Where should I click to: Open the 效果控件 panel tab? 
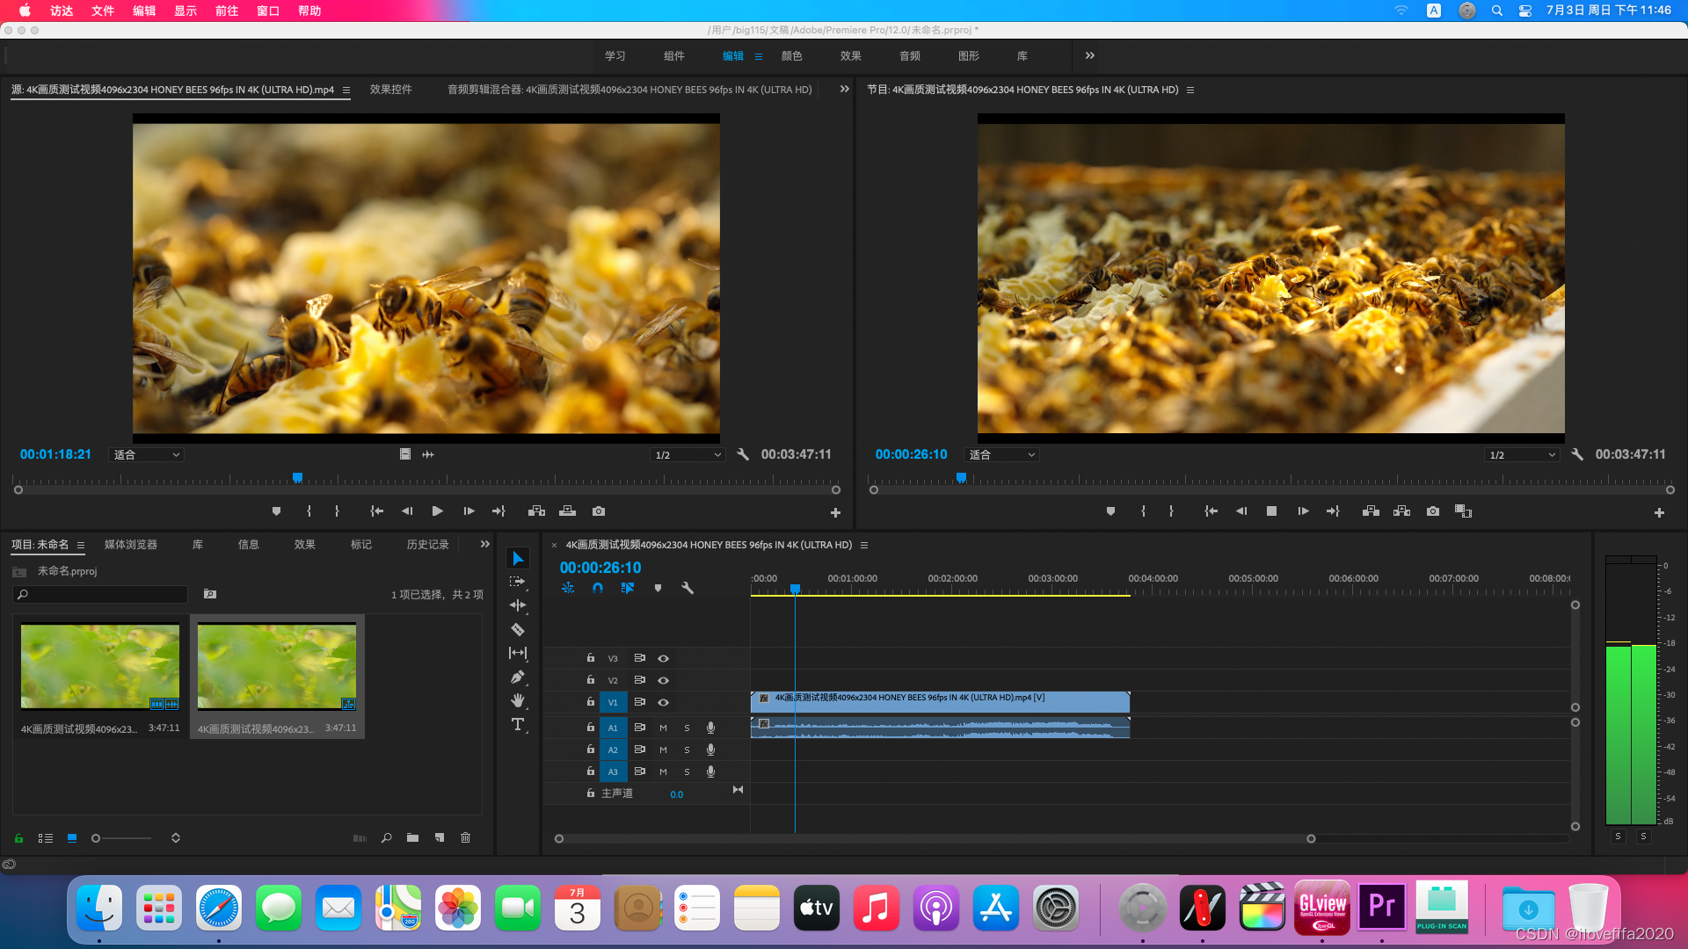(x=390, y=90)
